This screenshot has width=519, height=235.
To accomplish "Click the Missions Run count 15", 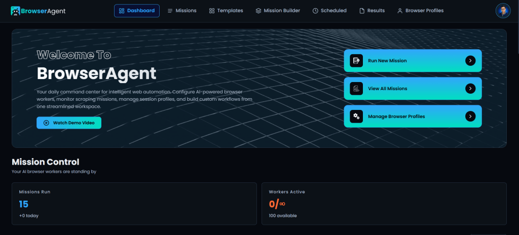I will [23, 204].
